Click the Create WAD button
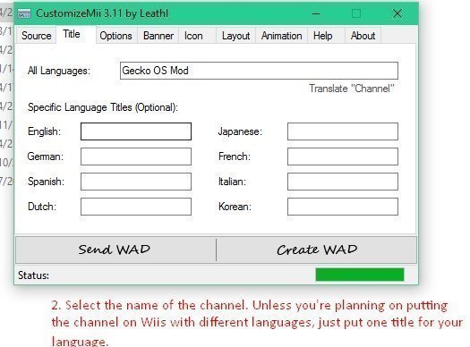The image size is (470, 347). point(317,250)
